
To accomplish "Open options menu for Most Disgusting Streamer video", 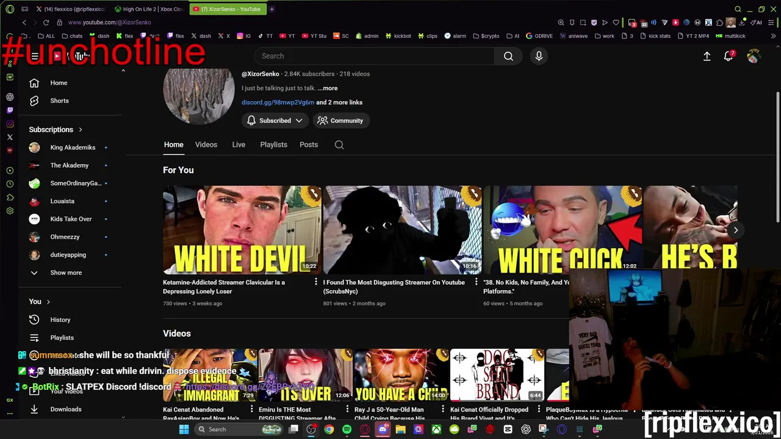I will [x=476, y=282].
